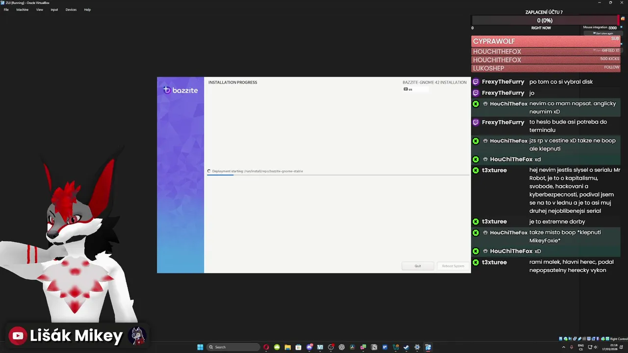Open Settings gear from taskbar

(417, 347)
